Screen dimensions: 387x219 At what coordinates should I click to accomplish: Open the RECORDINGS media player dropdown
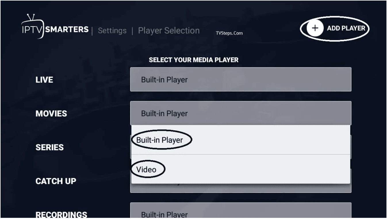(x=240, y=212)
